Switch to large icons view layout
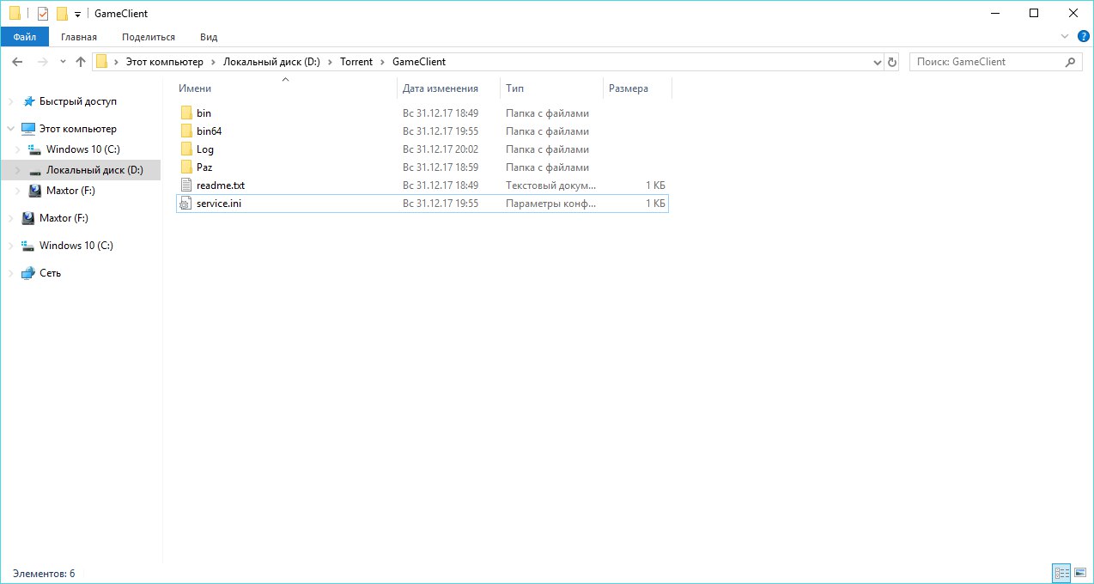1094x584 pixels. (x=1080, y=573)
